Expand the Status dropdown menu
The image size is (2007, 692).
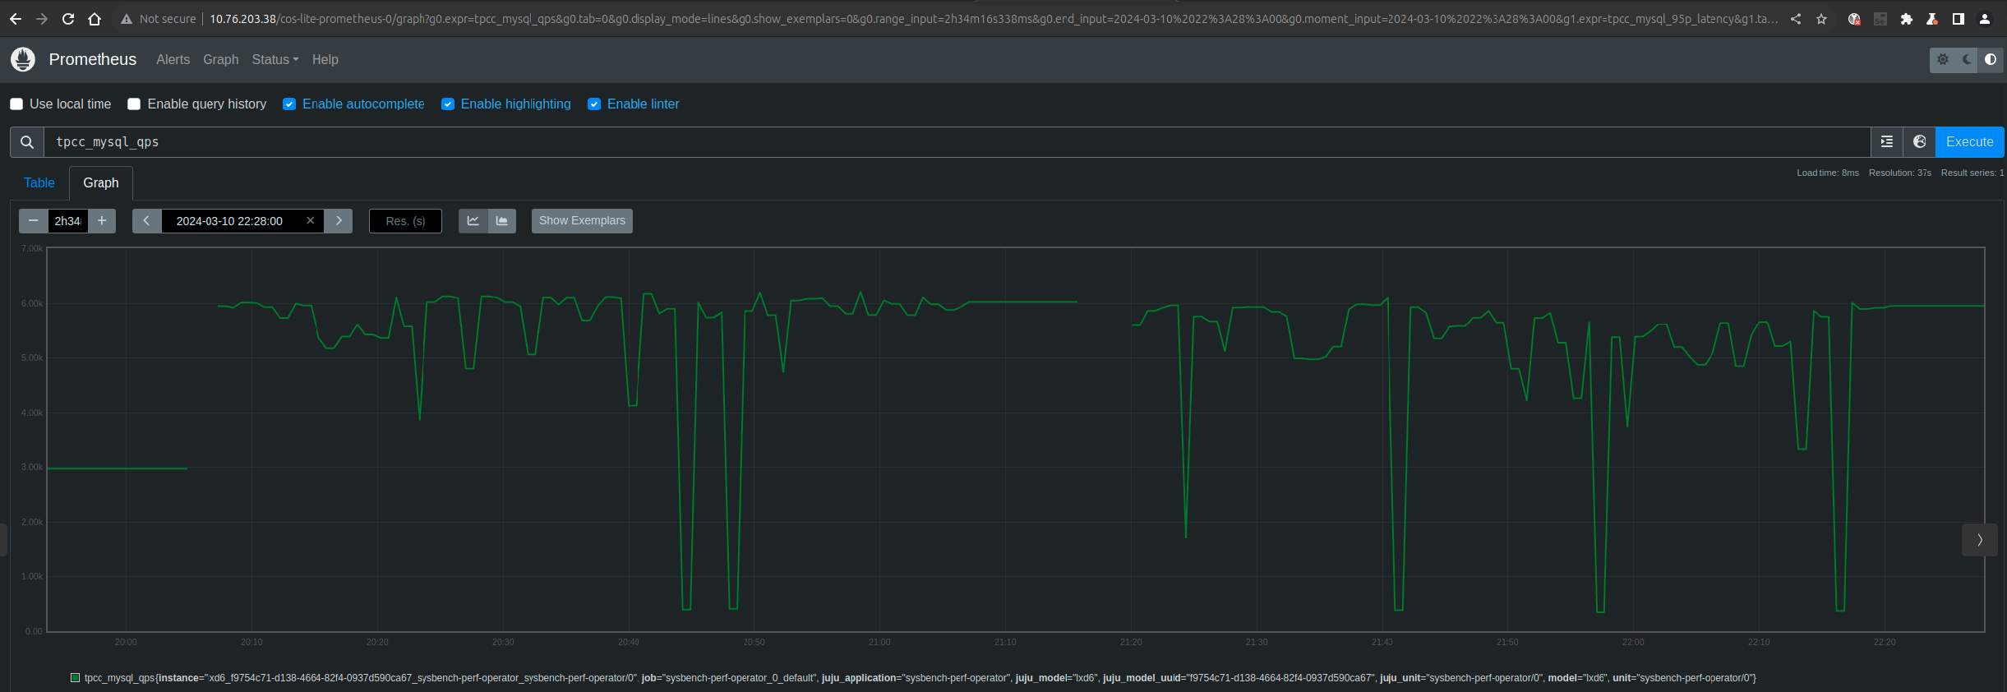pos(275,59)
